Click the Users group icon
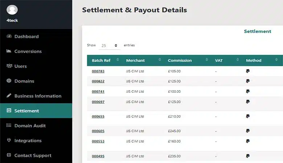The height and width of the screenshot is (163, 283). click(x=9, y=66)
